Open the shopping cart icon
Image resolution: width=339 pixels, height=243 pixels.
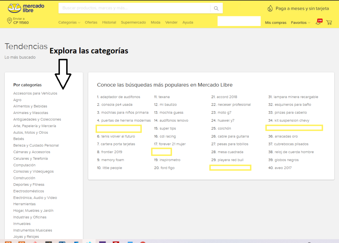[329, 22]
